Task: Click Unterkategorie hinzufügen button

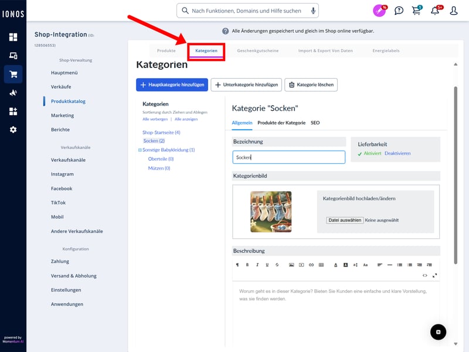Action: [246, 84]
